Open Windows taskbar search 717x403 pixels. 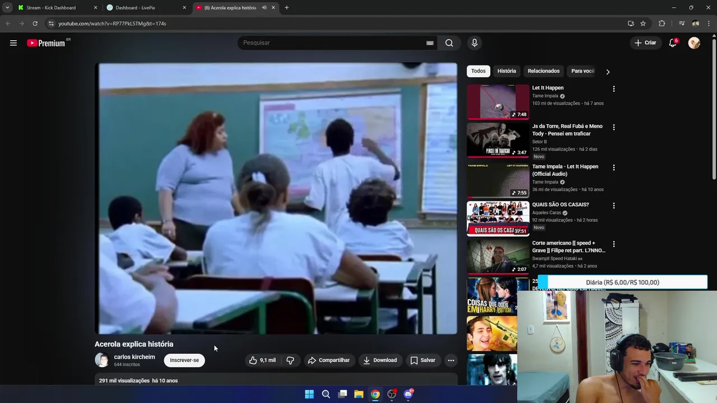326,394
